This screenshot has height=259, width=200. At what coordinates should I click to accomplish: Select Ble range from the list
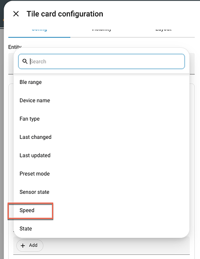point(101,82)
